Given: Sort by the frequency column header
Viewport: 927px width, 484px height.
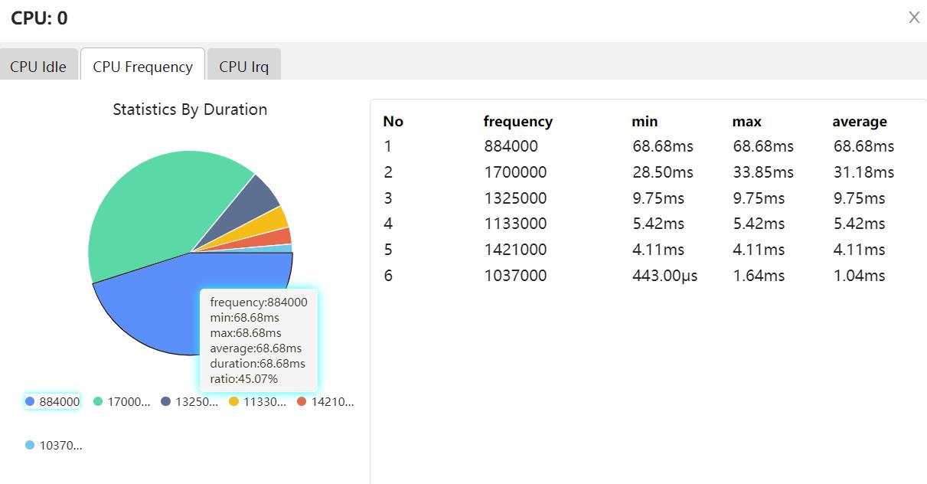Looking at the screenshot, I should (517, 121).
